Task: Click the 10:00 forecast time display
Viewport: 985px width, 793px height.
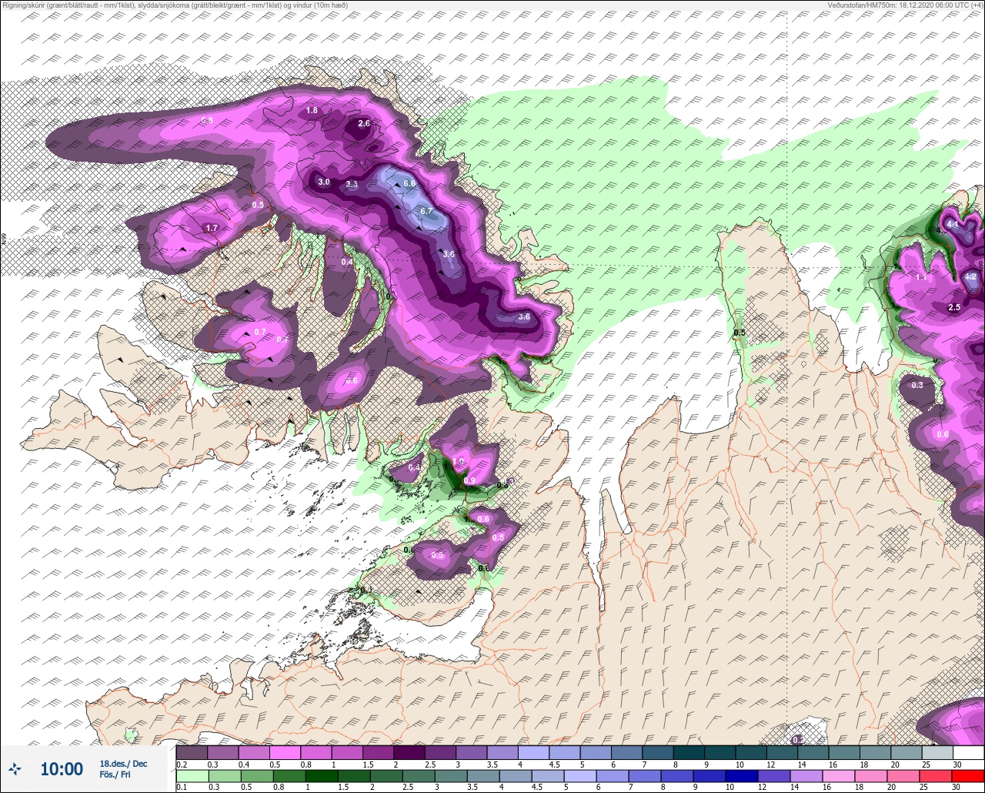Action: click(62, 769)
